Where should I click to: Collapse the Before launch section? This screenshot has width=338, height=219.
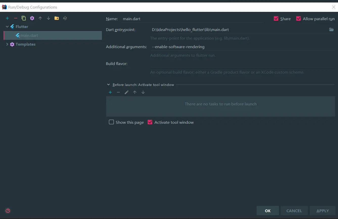(x=108, y=84)
